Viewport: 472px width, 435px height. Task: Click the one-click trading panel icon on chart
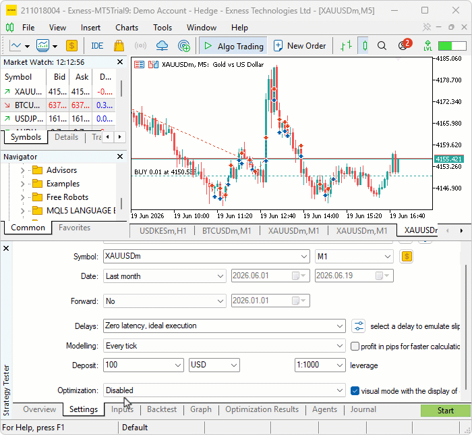[139, 65]
